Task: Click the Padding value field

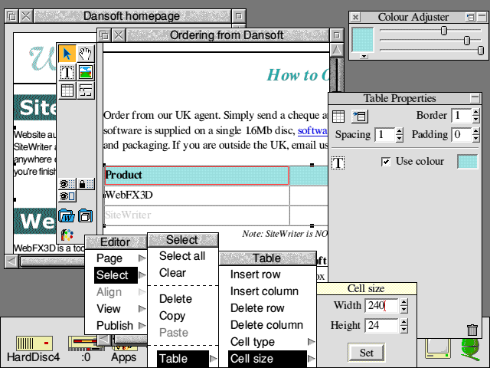Action: pos(461,135)
